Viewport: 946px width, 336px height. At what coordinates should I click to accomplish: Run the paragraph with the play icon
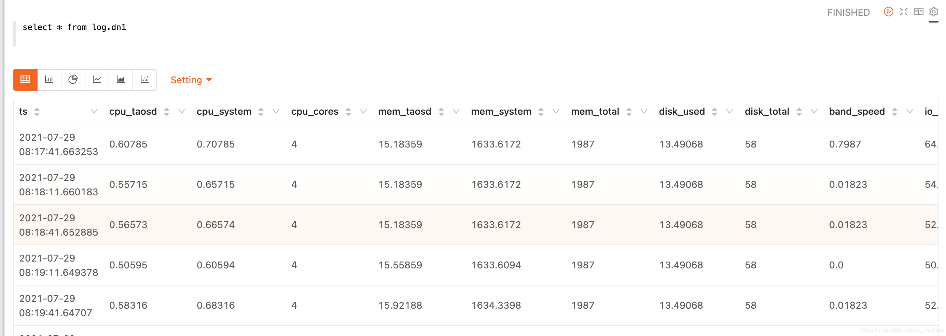[888, 12]
